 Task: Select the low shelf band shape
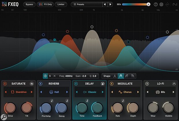coord(127,76)
